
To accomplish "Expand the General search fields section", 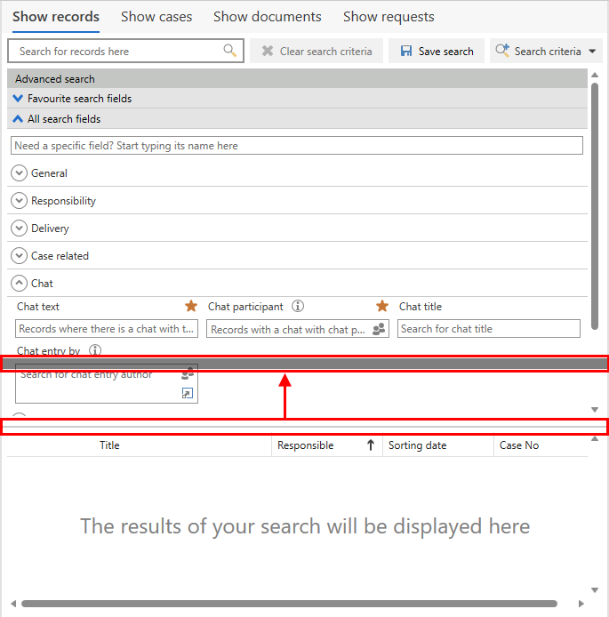I will [19, 173].
